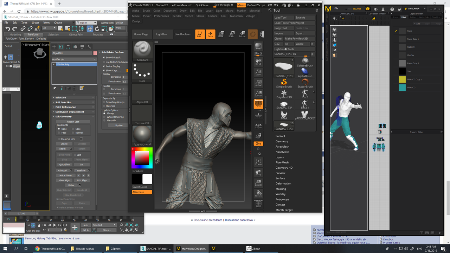Expand the Editable Poly modifier entry
This screenshot has width=450, height=253.
[54, 64]
